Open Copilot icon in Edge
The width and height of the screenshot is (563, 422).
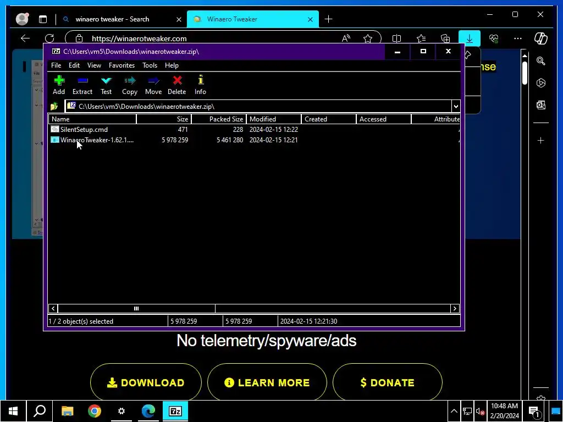[x=541, y=38]
